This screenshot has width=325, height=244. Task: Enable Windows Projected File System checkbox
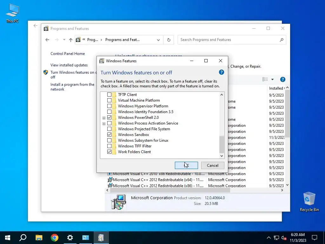(x=109, y=129)
